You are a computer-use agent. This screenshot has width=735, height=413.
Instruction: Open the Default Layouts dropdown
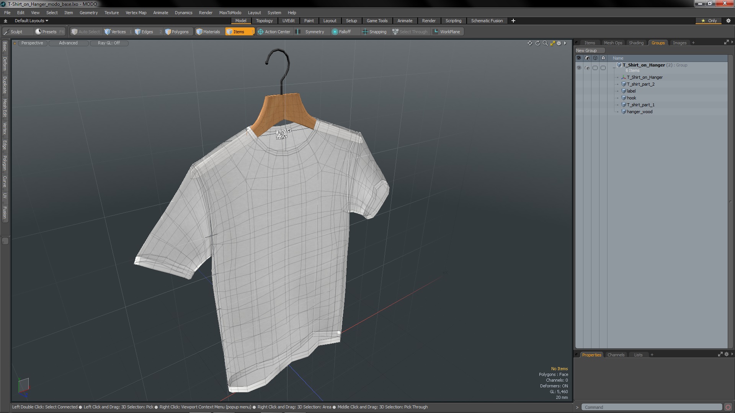(31, 21)
